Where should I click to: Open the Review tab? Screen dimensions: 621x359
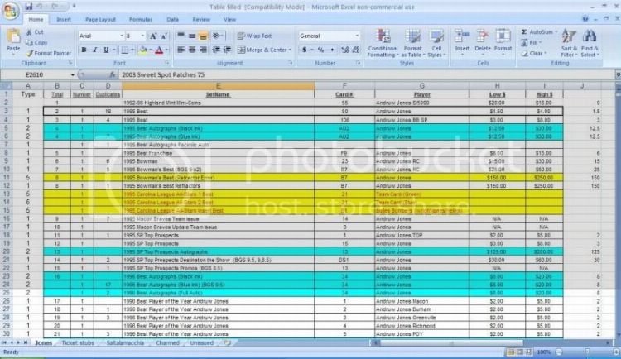201,19
